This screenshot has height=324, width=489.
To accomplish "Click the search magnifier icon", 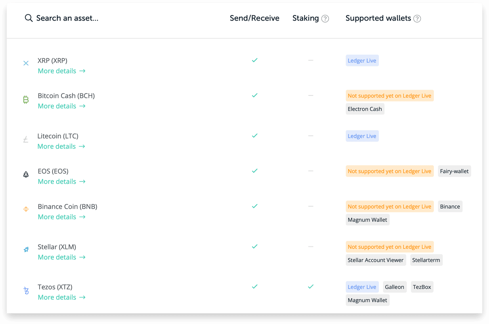I will [x=29, y=18].
